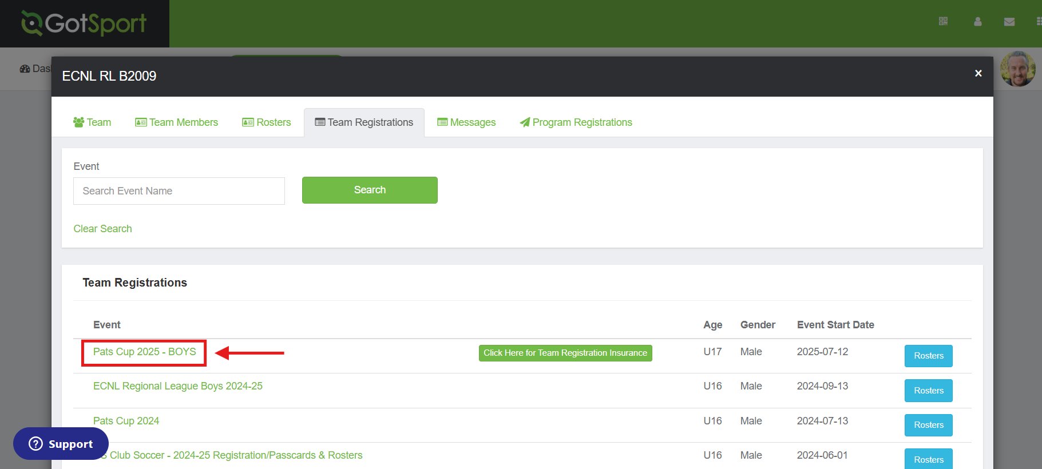
Task: Open the Support help widget
Action: point(61,444)
